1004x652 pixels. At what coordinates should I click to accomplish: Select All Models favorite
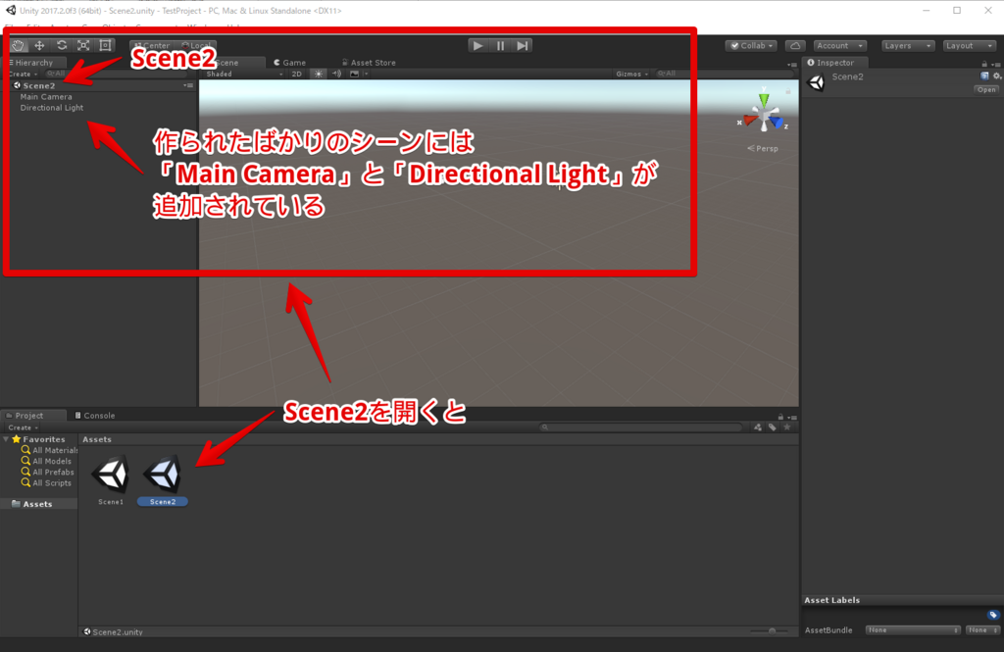click(46, 461)
